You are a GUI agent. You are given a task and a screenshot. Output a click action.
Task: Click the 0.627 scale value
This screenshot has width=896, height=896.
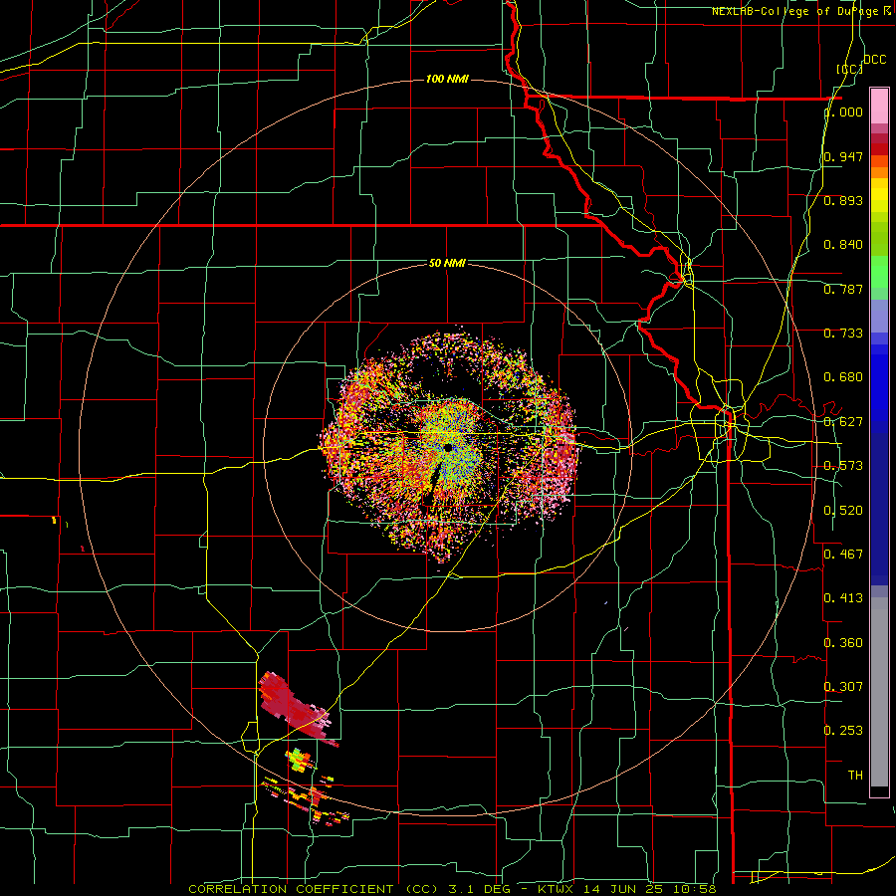pyautogui.click(x=843, y=422)
